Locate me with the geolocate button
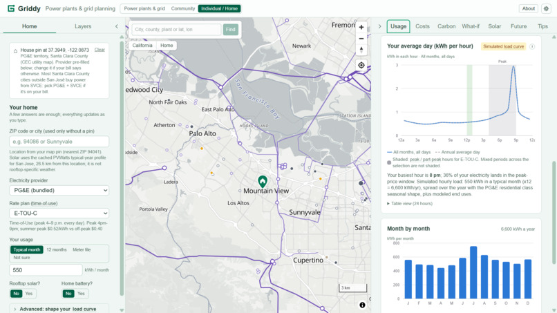The height and width of the screenshot is (313, 557). (x=361, y=66)
